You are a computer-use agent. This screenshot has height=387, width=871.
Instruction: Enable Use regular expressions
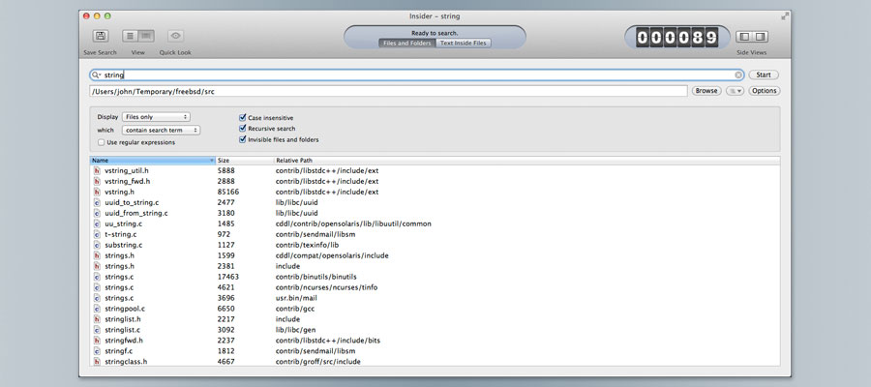(101, 142)
